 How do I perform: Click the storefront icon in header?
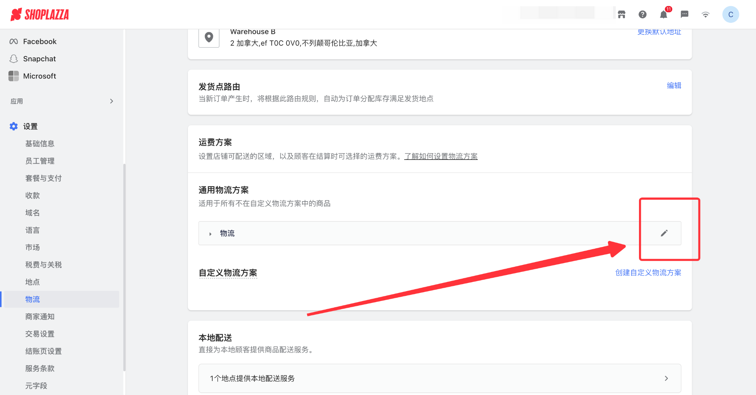click(622, 14)
